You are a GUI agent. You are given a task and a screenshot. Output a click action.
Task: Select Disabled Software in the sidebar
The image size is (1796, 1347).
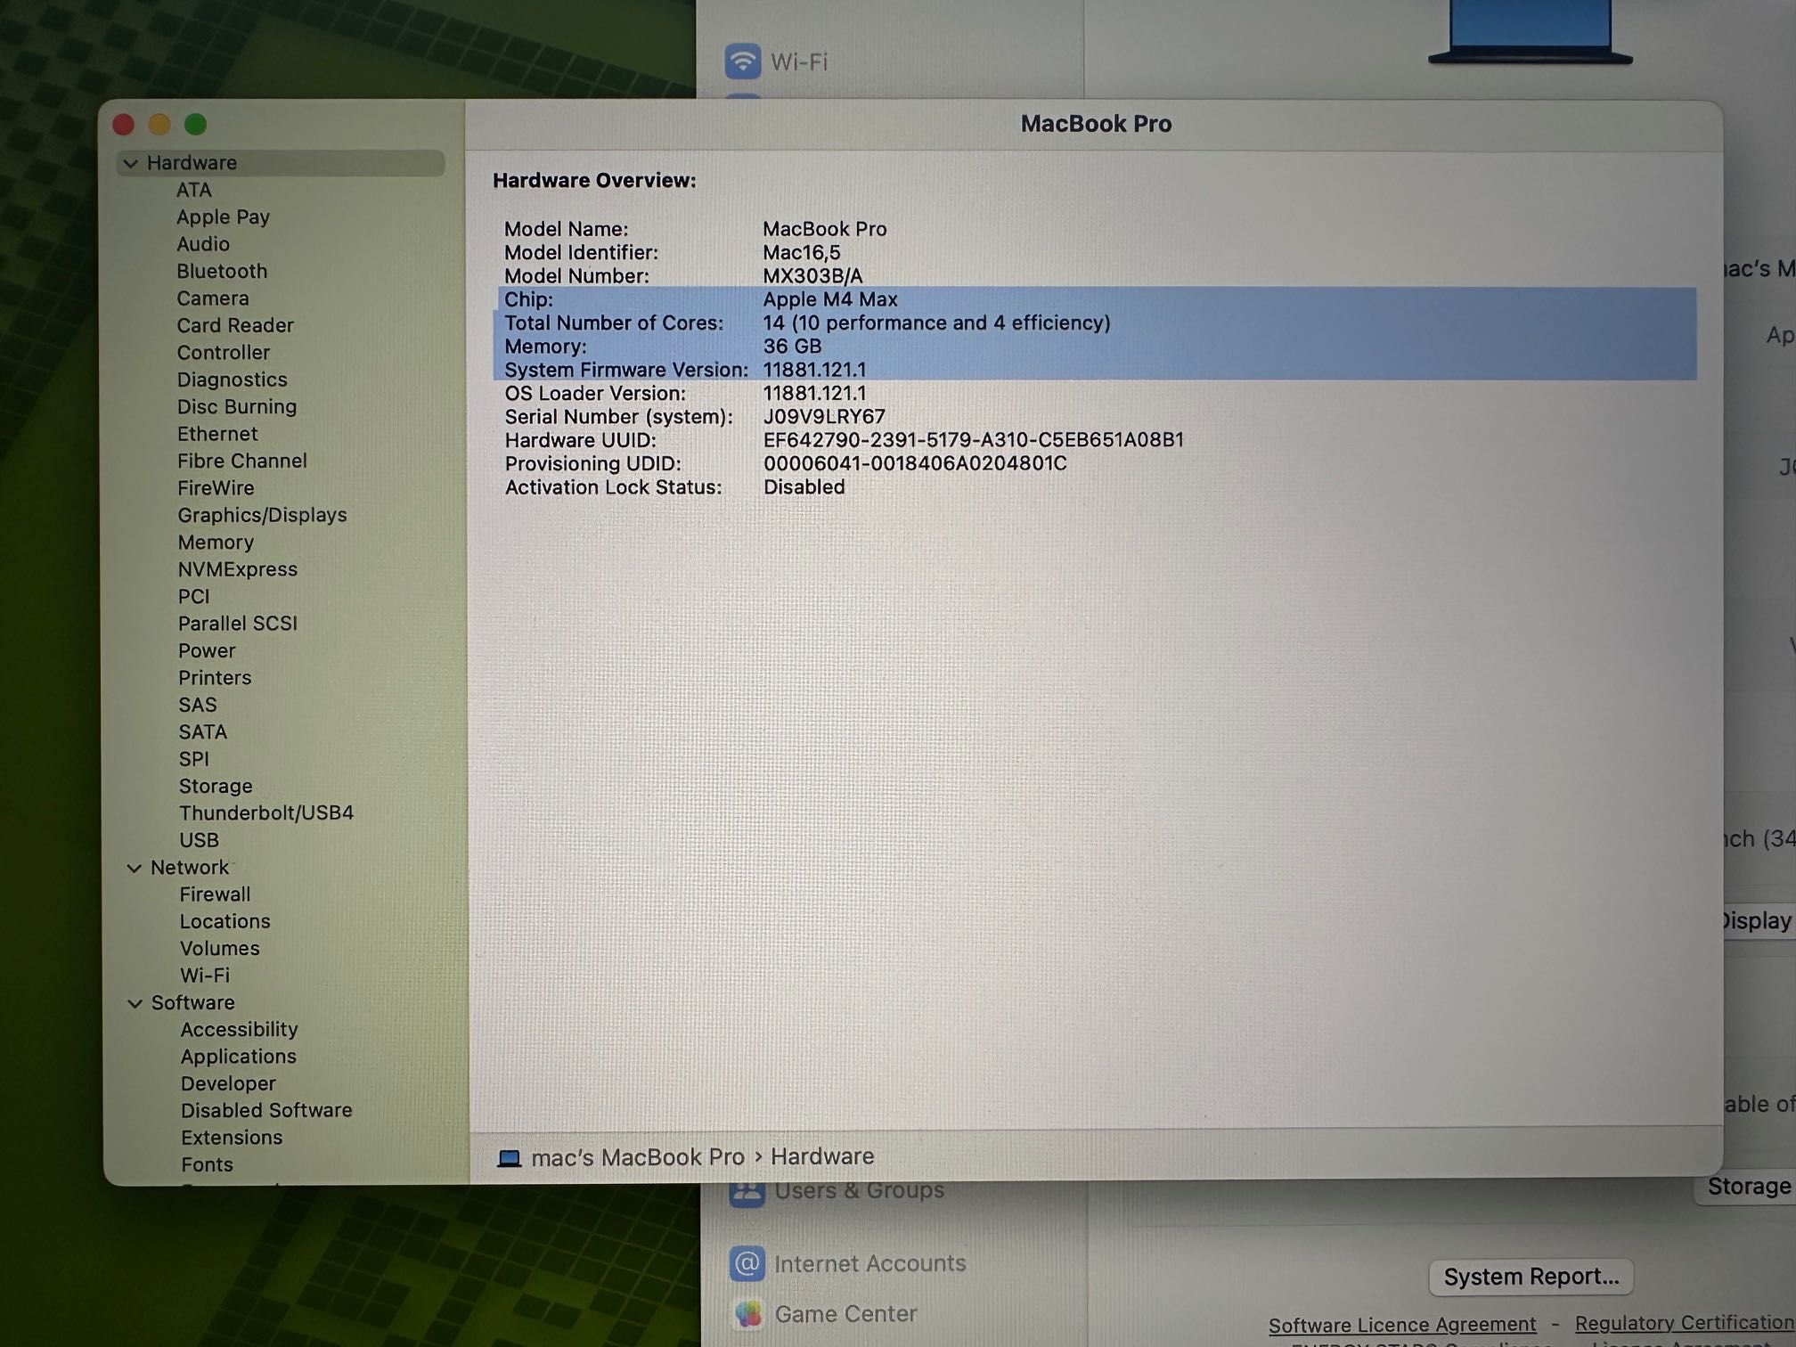click(266, 1111)
